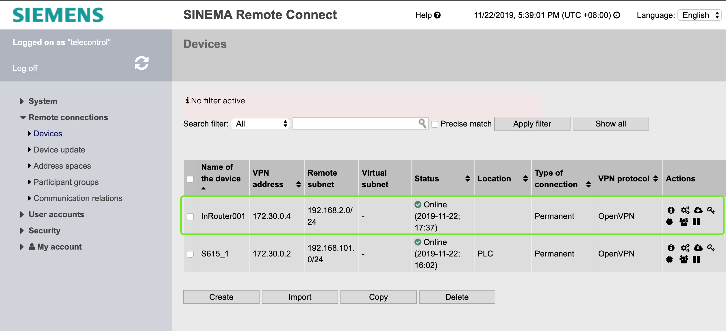Open Address spaces menu item
This screenshot has height=331, width=726.
[x=62, y=166]
